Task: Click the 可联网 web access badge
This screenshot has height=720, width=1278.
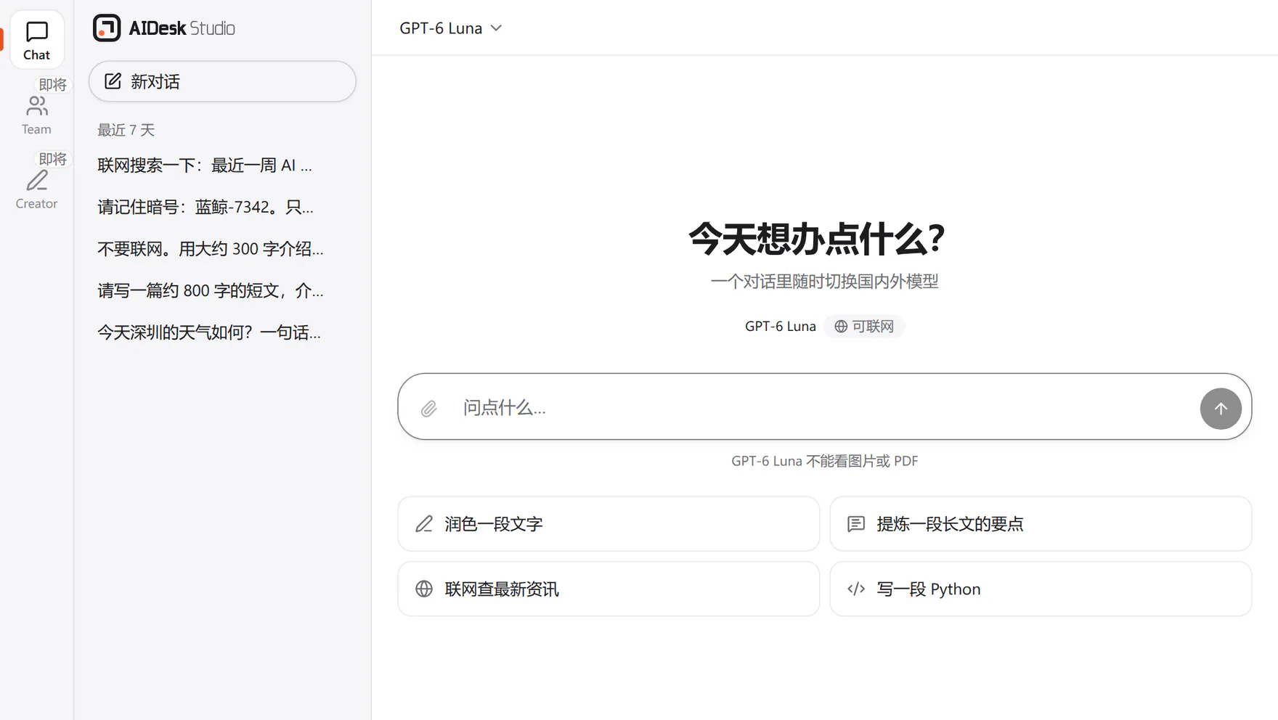Action: 864,327
